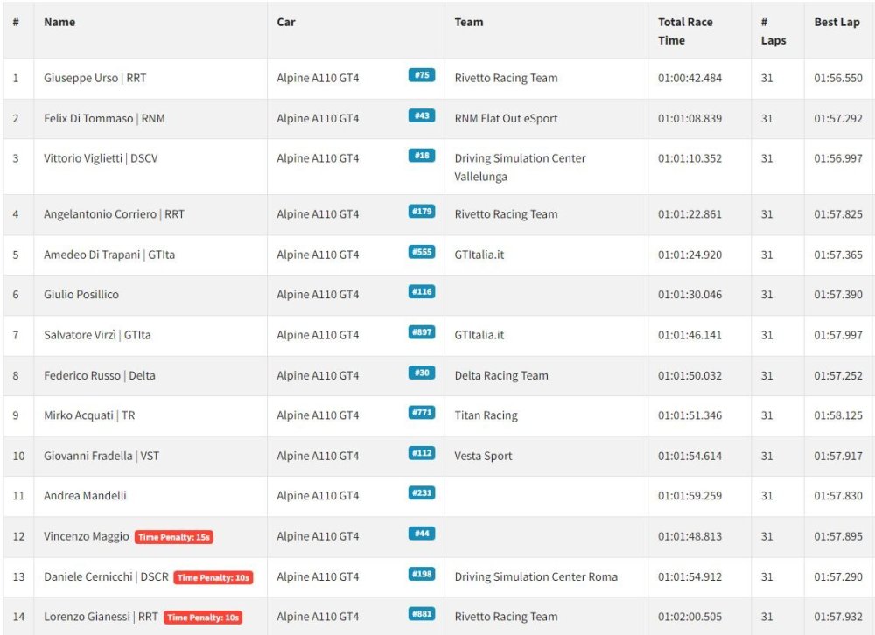Click the Name column header
The image size is (875, 635).
coord(59,23)
